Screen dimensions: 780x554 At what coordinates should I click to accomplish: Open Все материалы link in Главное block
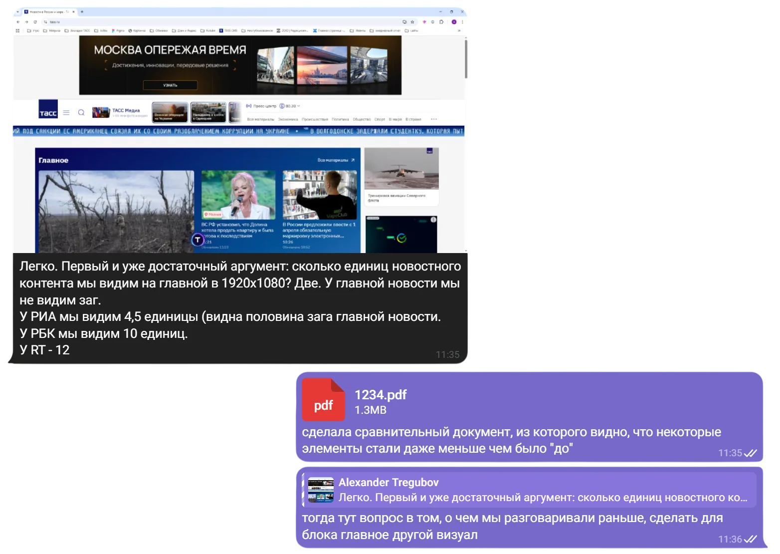coord(336,160)
